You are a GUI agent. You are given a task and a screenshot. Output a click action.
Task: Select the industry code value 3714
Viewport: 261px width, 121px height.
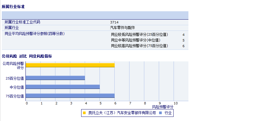tap(114, 22)
